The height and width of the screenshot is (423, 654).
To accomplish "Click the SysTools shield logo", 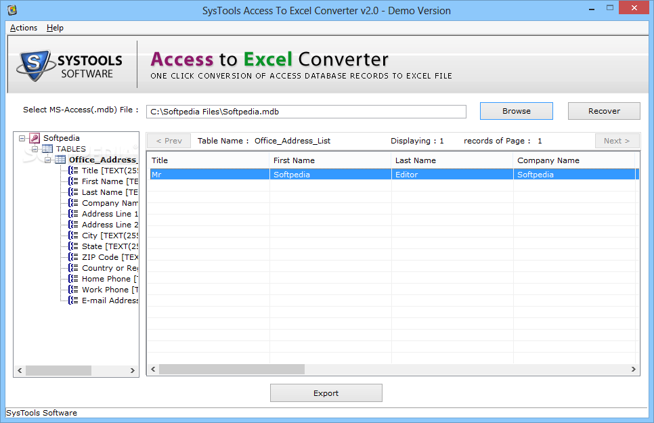I will point(36,66).
